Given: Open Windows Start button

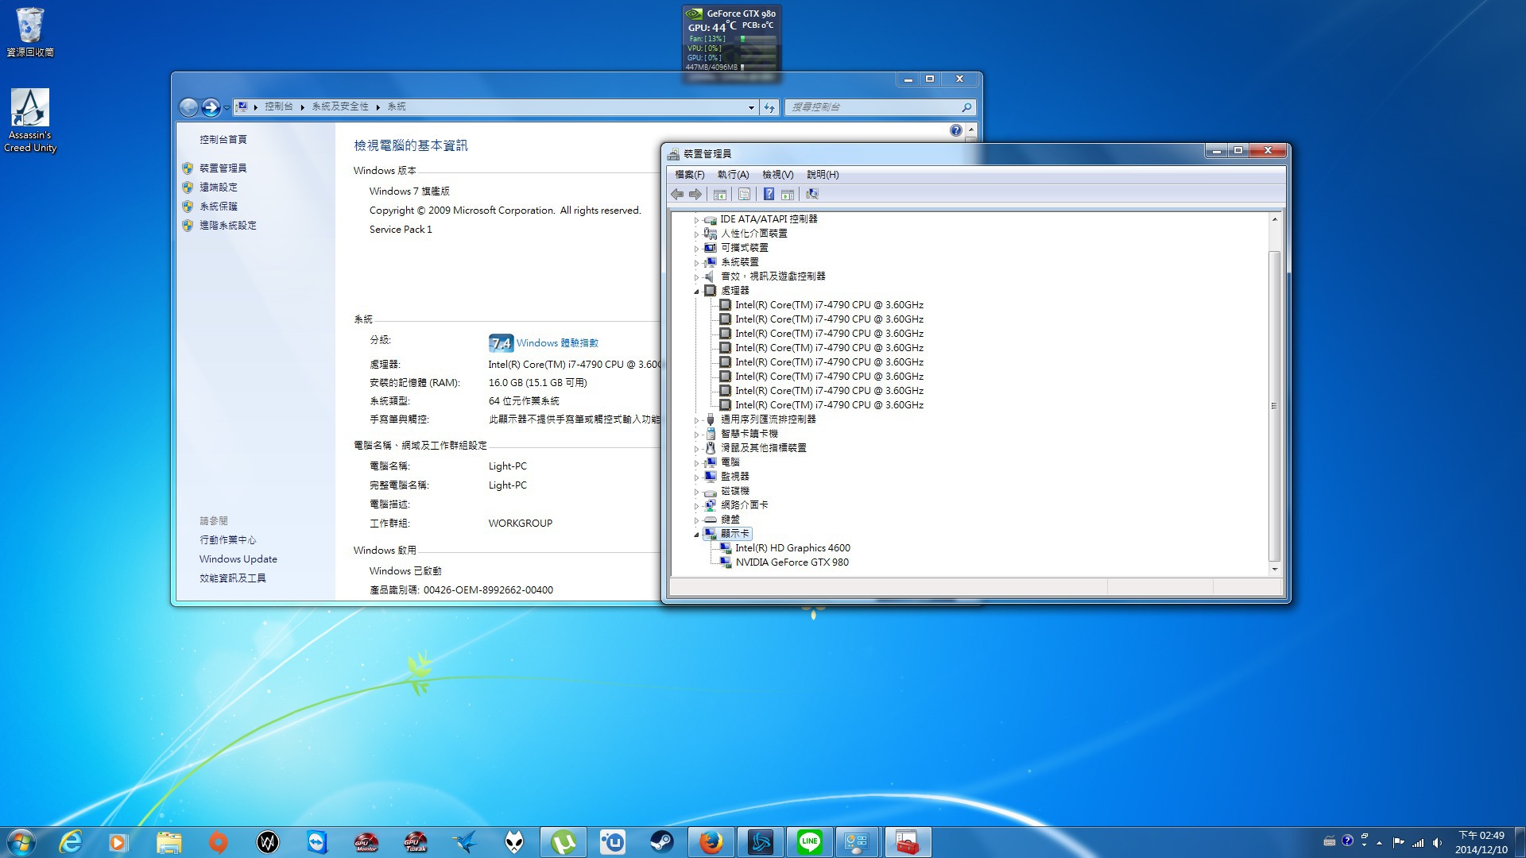Looking at the screenshot, I should [21, 842].
